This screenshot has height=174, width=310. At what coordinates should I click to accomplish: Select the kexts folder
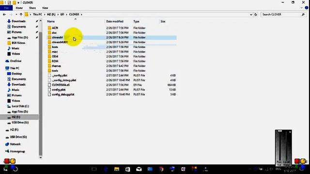tap(55, 47)
